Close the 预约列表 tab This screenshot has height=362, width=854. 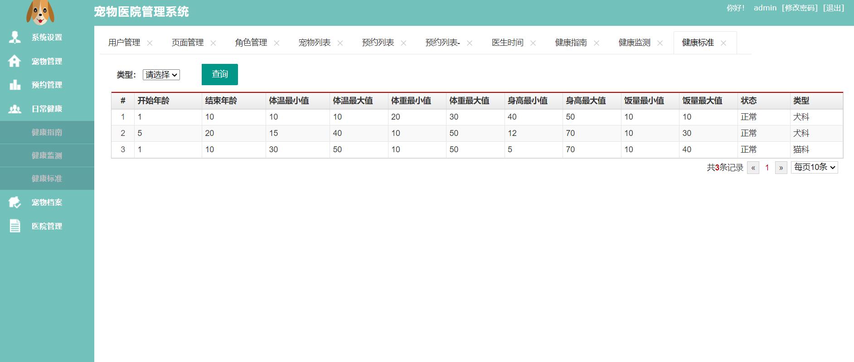(403, 43)
